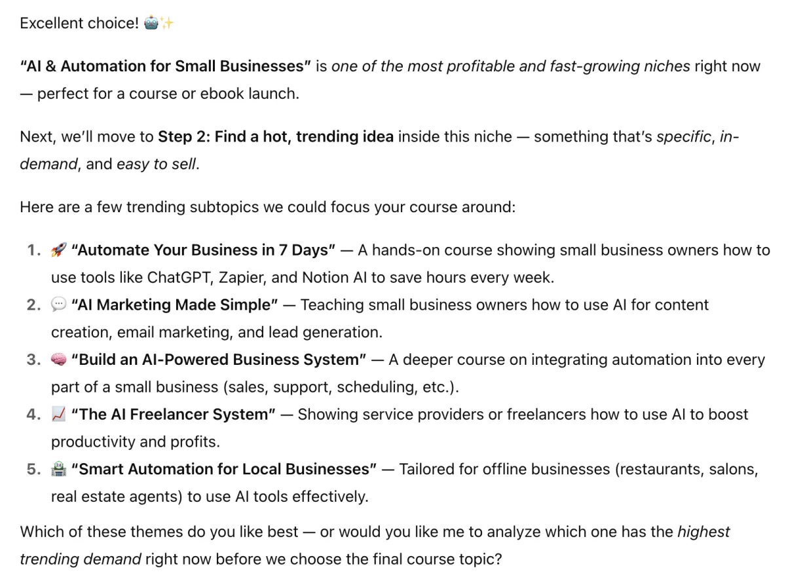Click the store building emoji in item 5
Screen dimensions: 786x581
click(x=58, y=469)
